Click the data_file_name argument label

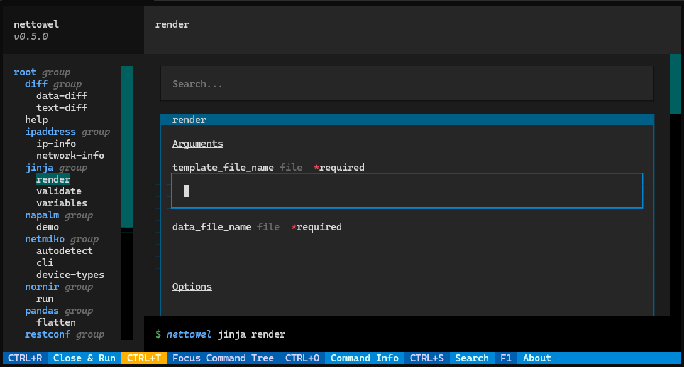212,227
